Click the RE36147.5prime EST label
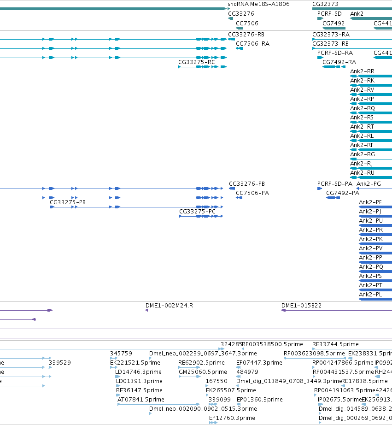 click(x=139, y=390)
